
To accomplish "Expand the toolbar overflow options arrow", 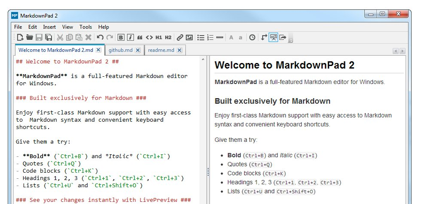I will pos(291,40).
